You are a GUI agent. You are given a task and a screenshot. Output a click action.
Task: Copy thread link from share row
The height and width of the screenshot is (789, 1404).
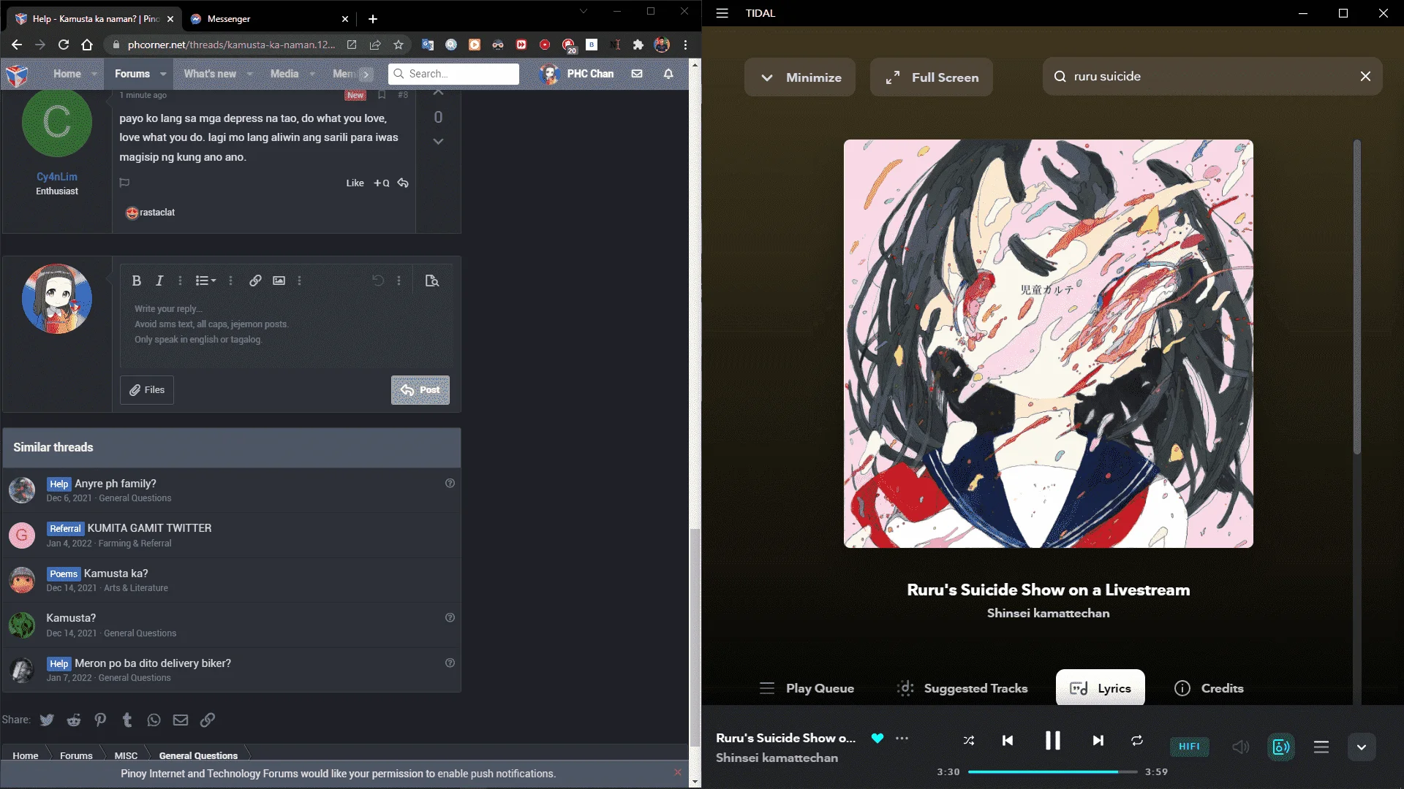pos(208,720)
